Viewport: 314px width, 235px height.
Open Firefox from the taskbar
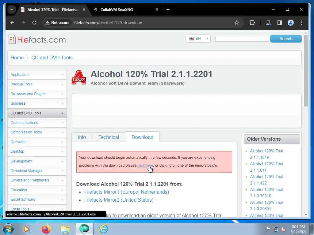(x=46, y=229)
